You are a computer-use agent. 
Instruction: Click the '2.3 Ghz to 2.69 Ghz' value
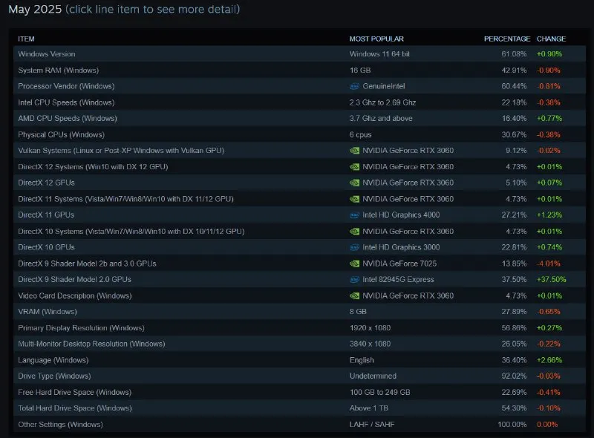pos(382,102)
